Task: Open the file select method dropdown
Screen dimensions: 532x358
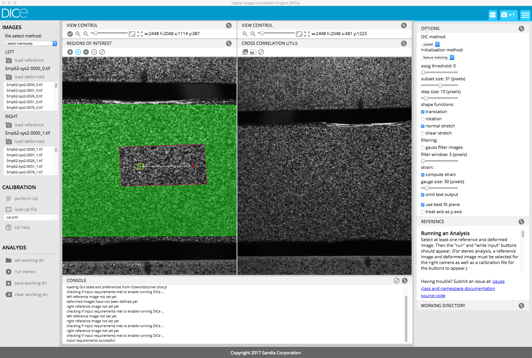Action: click(31, 43)
